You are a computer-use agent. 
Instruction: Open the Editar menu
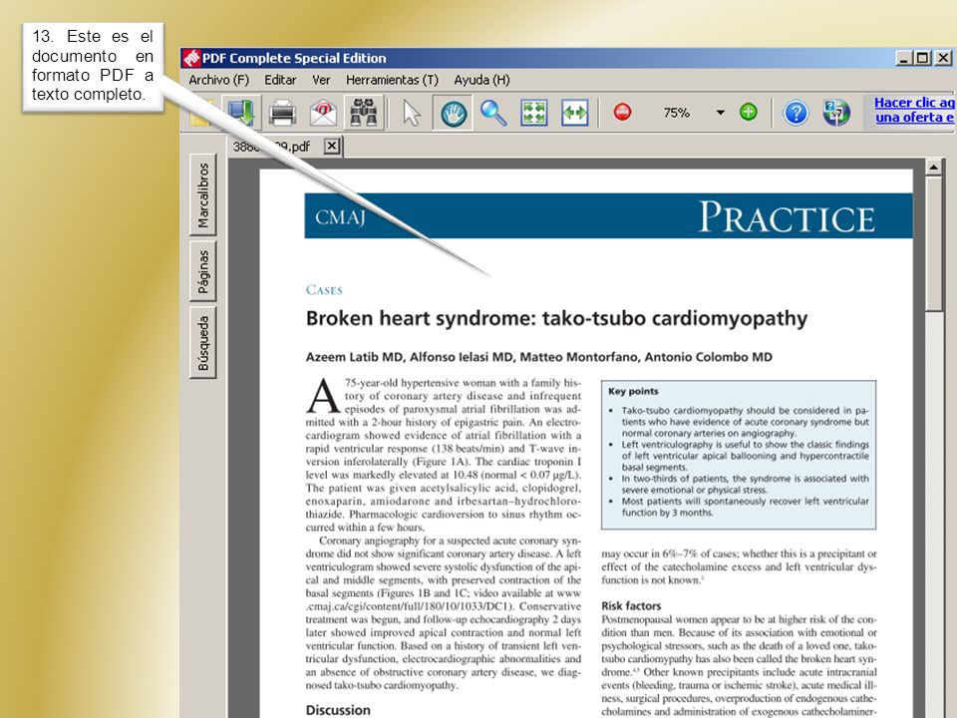click(x=280, y=80)
